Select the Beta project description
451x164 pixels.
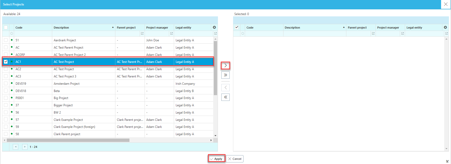coord(57,91)
